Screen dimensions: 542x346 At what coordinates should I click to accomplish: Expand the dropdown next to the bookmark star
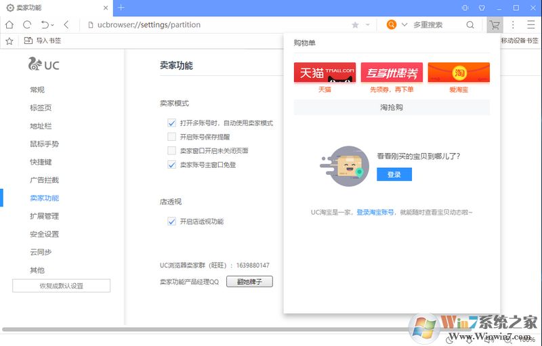(368, 25)
